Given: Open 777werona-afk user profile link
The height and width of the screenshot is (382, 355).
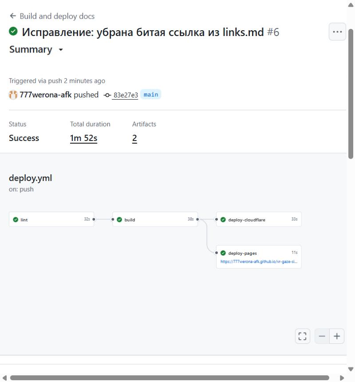Looking at the screenshot, I should click(45, 95).
